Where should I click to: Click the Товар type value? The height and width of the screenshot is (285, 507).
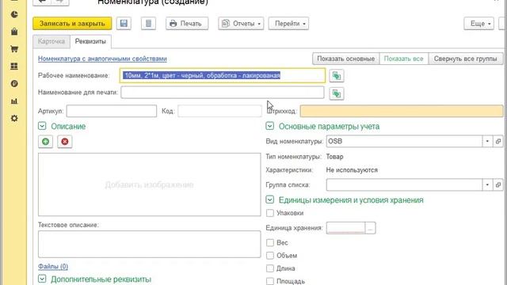pyautogui.click(x=334, y=157)
